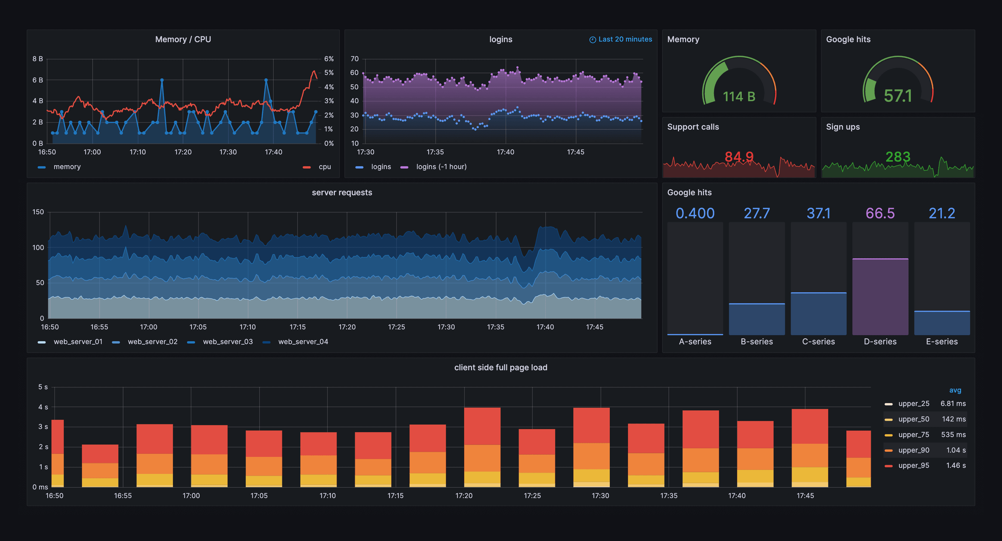
Task: Click Last 20 minutes time override link
Action: 625,39
